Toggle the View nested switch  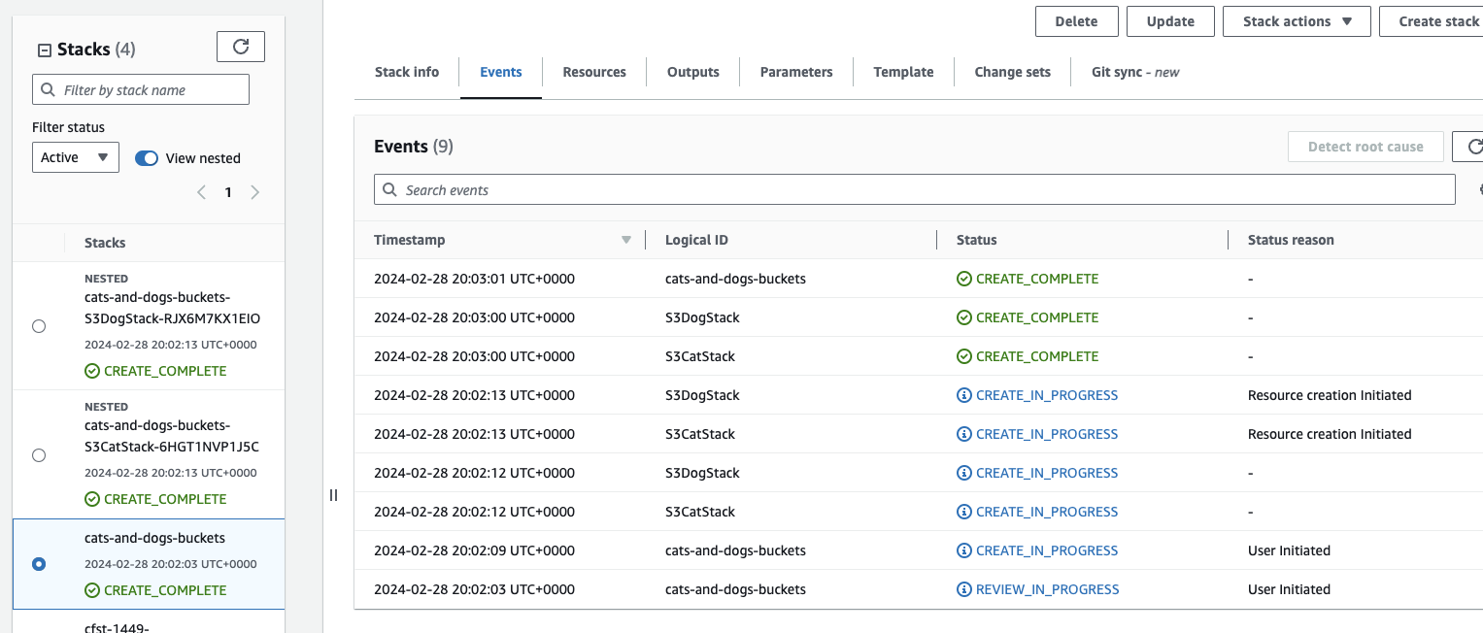pyautogui.click(x=147, y=158)
